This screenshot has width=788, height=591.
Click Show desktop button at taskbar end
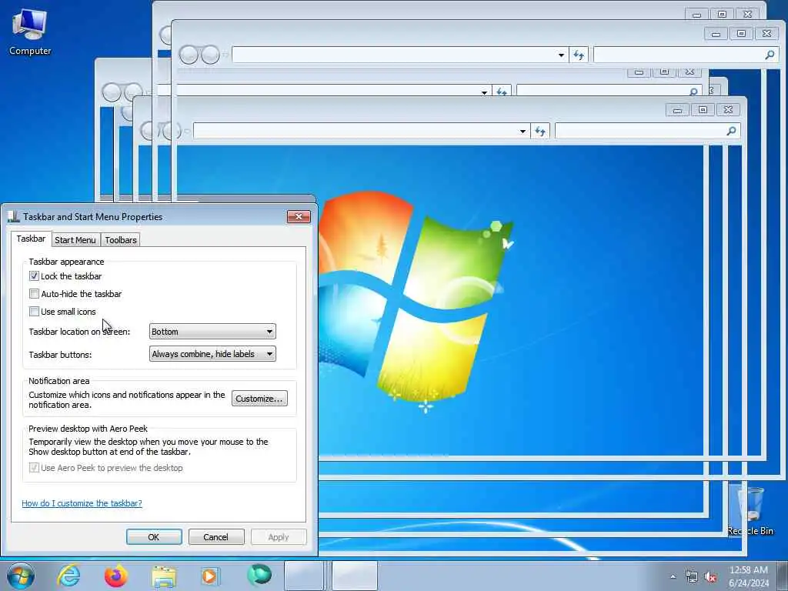pos(783,576)
